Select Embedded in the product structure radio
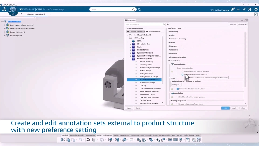The height and width of the screenshot is (146, 259). (183, 71)
